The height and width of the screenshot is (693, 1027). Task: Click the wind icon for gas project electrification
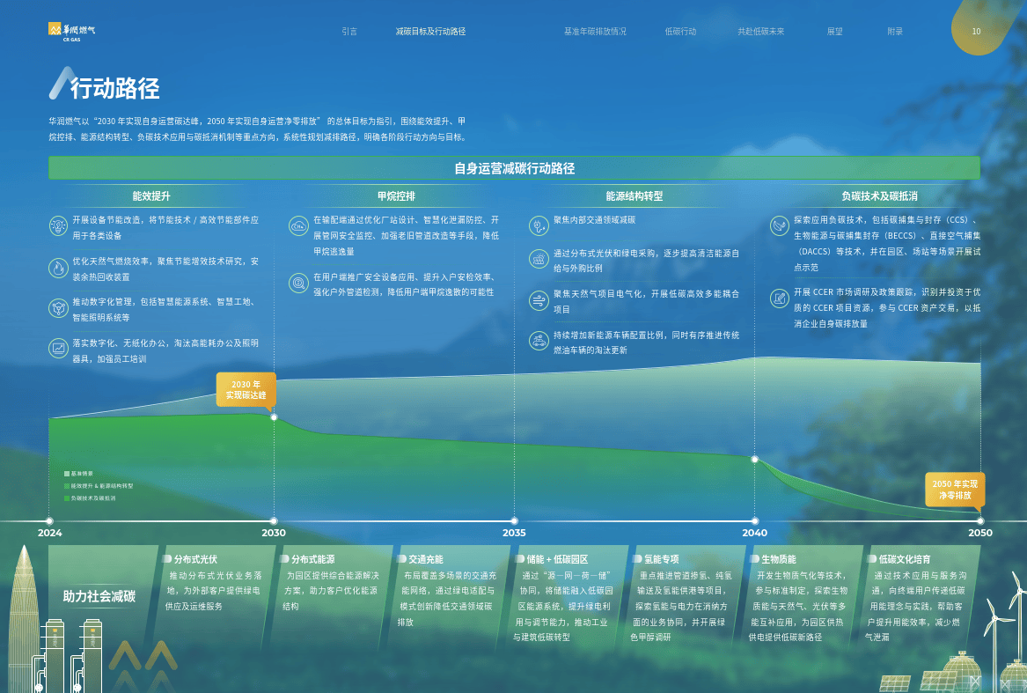coord(539,300)
